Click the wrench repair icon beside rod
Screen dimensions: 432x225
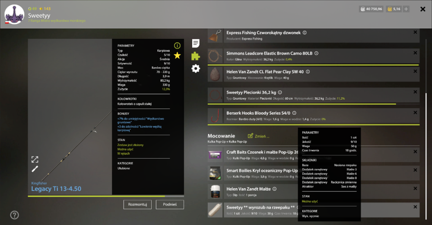coord(35,169)
